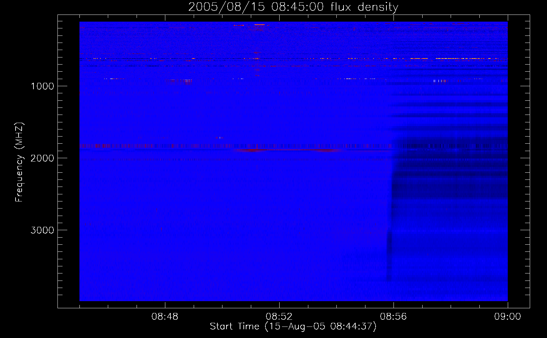The height and width of the screenshot is (338, 547).
Task: Select the 'Frequency (MHZ)' y-axis label
Action: click(x=19, y=162)
